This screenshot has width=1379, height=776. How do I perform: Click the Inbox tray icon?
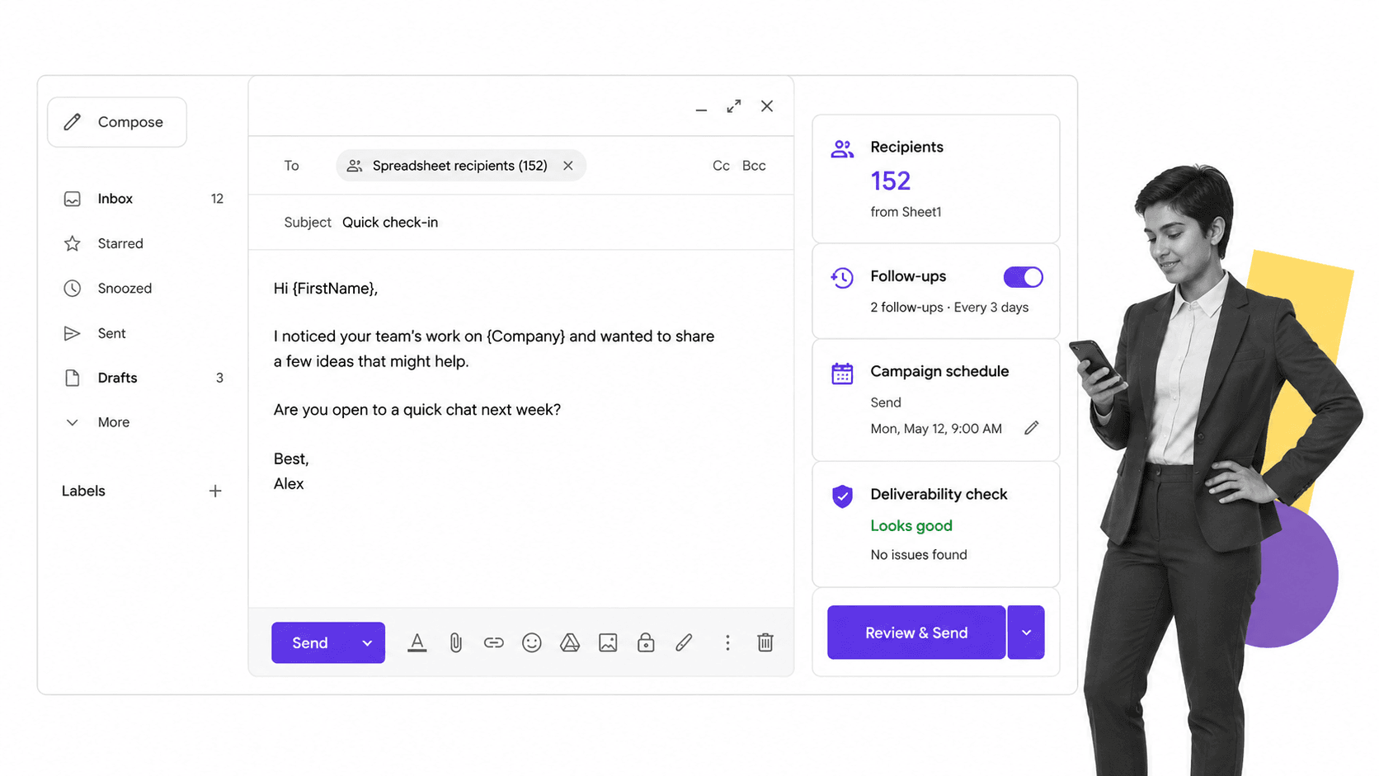pyautogui.click(x=73, y=199)
